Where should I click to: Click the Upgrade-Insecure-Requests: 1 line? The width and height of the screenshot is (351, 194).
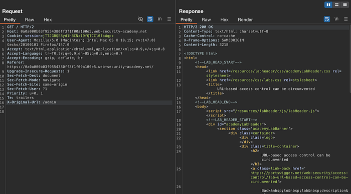pos(38,71)
